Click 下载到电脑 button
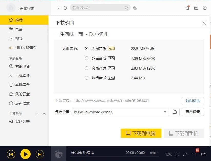Viewport: 211px width, 161px height. (x=141, y=133)
